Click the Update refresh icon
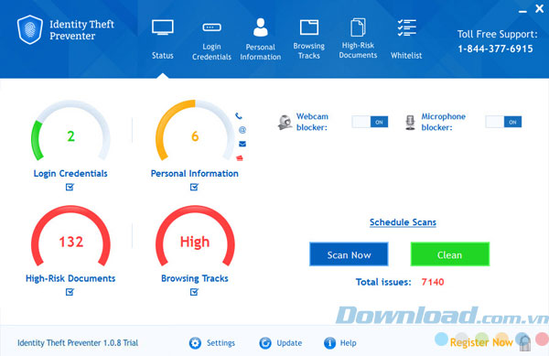Screen dimensions: 549x356 coord(265,343)
